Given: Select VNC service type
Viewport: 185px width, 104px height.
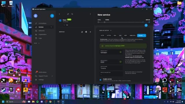Looking at the screenshot, I should 120,36.
